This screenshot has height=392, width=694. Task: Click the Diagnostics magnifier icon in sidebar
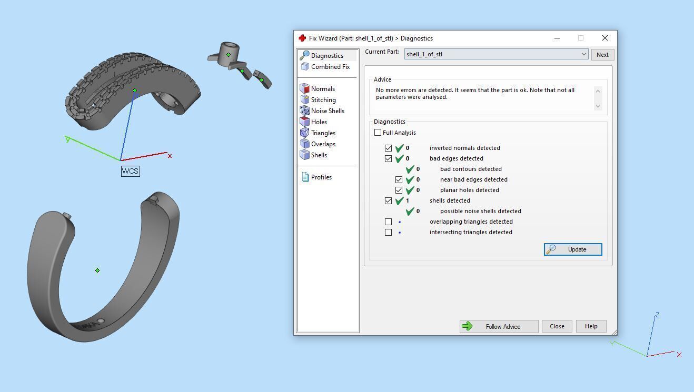304,55
